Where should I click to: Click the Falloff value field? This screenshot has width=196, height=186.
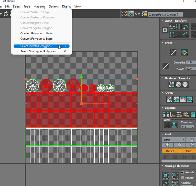coord(190,69)
